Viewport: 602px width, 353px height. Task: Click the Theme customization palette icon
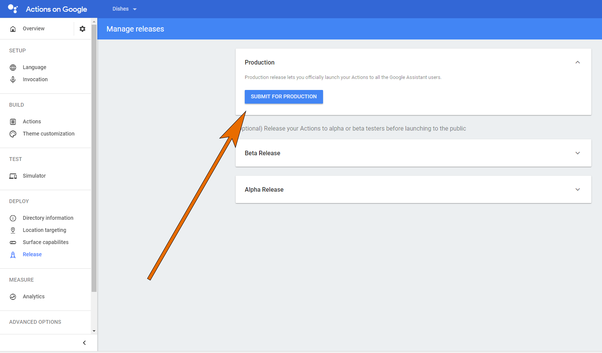tap(13, 134)
